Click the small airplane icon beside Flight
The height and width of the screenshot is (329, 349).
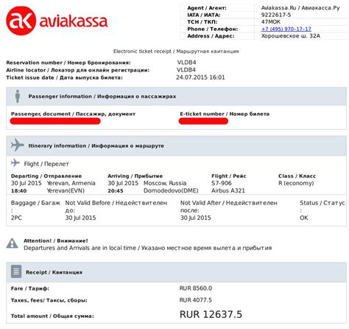(x=15, y=163)
